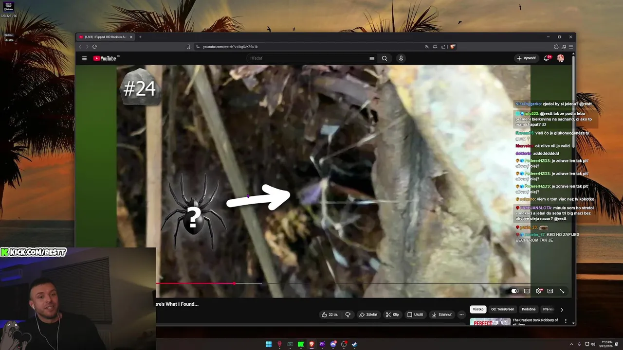Open video settings gear icon

[x=538, y=291]
